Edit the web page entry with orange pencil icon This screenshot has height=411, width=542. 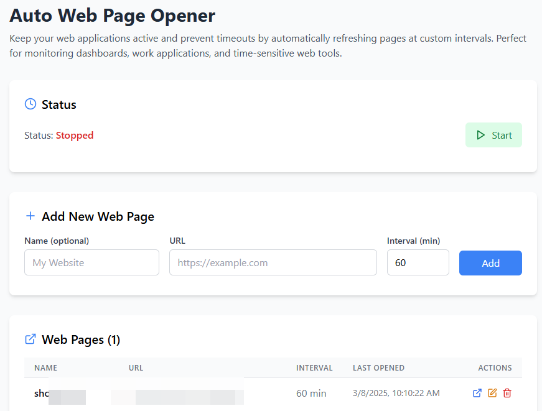492,393
